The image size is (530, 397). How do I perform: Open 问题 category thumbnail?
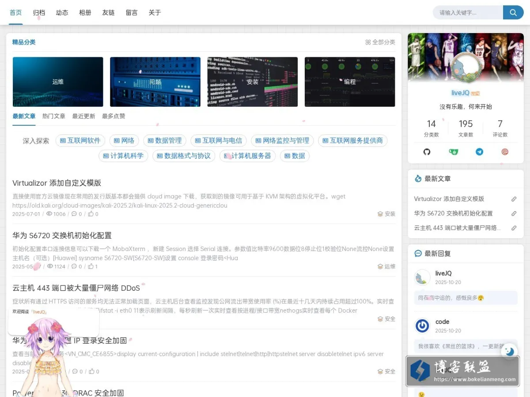click(155, 82)
